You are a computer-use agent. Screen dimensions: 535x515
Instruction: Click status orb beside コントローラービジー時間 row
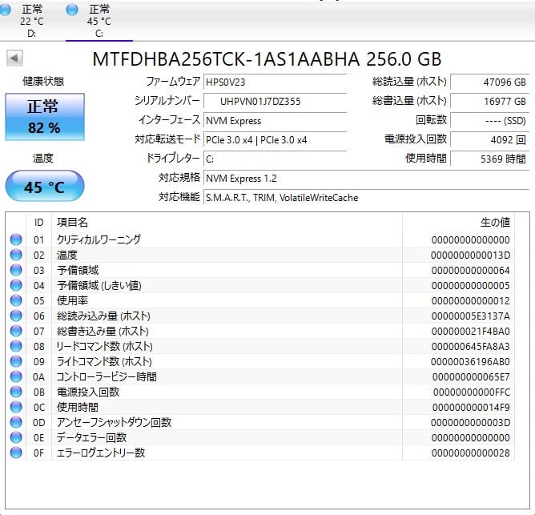point(16,376)
